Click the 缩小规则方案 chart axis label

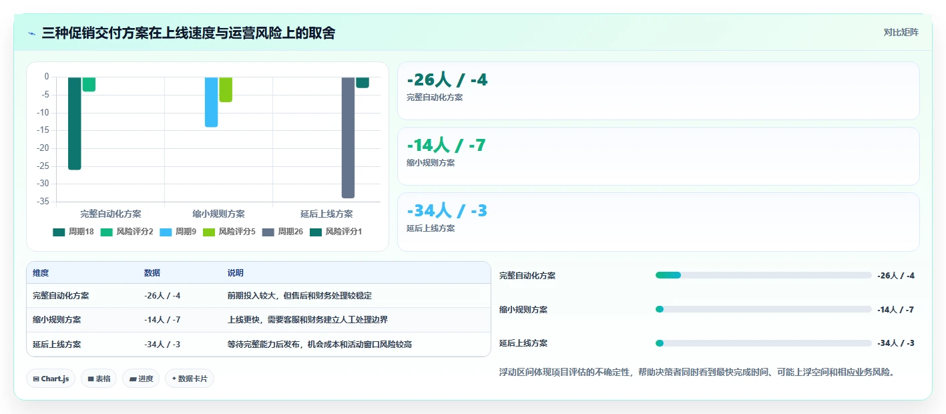(218, 214)
